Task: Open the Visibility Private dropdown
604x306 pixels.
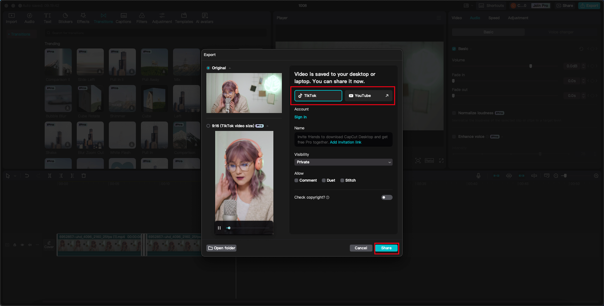Action: (344, 162)
